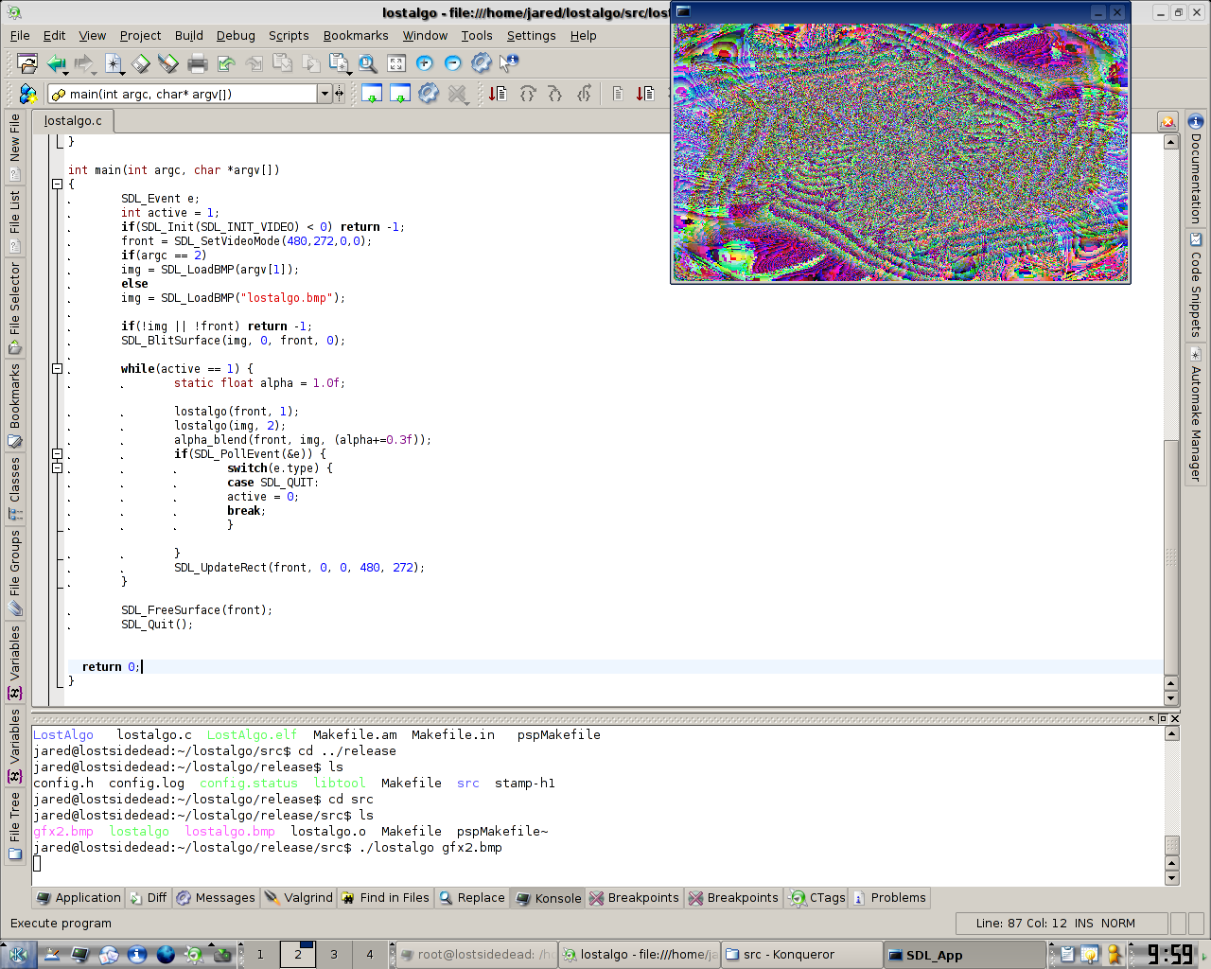Screen dimensions: 1211x969
Task: Click the What's This help pointer icon
Action: (509, 63)
